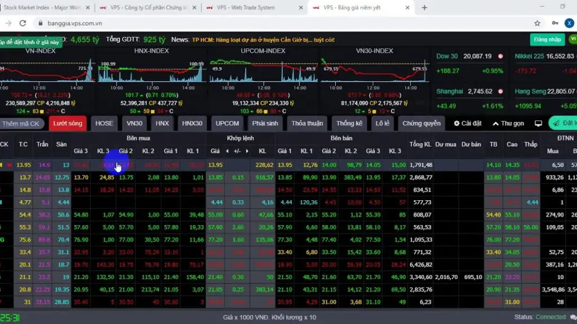Select the Lướt sóng tab

coord(68,123)
